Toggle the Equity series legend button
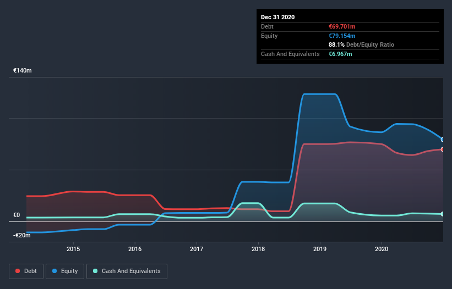The width and height of the screenshot is (452, 289). tap(65, 271)
